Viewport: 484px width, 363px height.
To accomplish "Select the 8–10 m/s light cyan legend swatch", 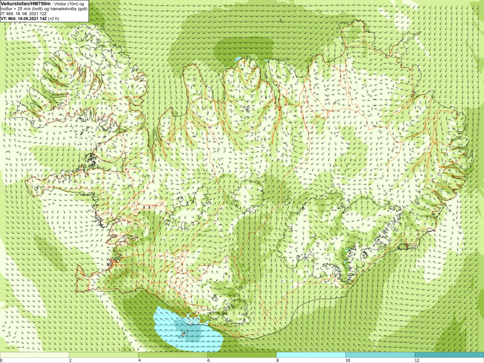I will 311,355.
